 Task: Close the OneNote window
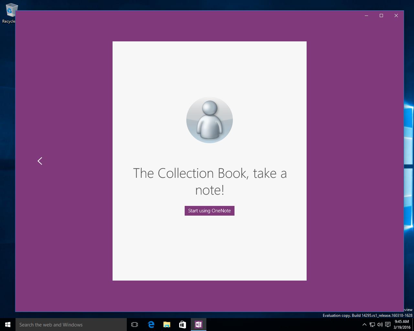click(x=396, y=16)
